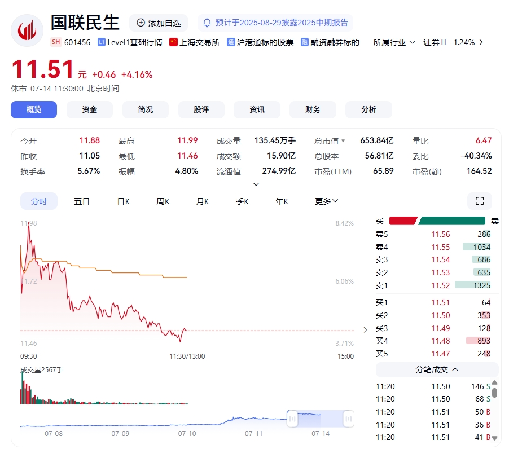
Task: Click the Level1基础行情 badge icon
Action: tap(102, 42)
